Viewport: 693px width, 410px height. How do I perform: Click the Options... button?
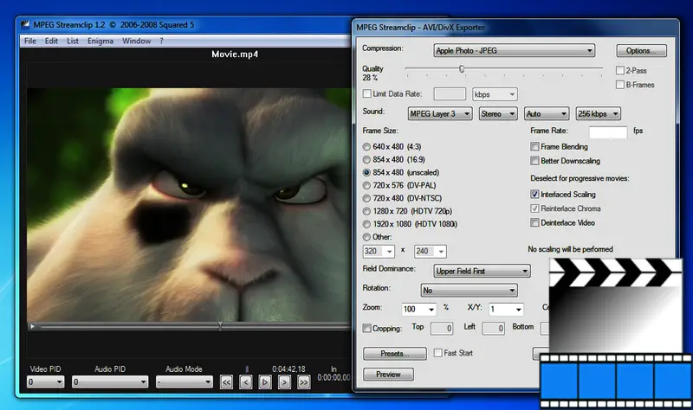tap(641, 51)
